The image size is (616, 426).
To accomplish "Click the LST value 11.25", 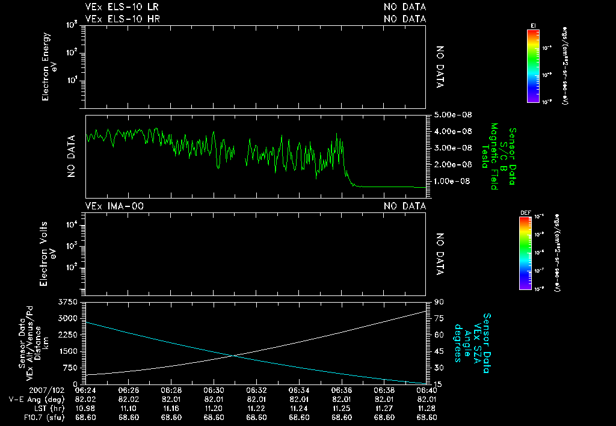I will pyautogui.click(x=342, y=409).
